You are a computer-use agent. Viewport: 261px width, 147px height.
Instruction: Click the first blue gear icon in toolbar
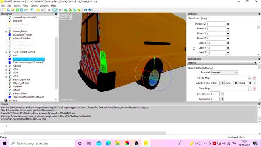tap(86, 10)
